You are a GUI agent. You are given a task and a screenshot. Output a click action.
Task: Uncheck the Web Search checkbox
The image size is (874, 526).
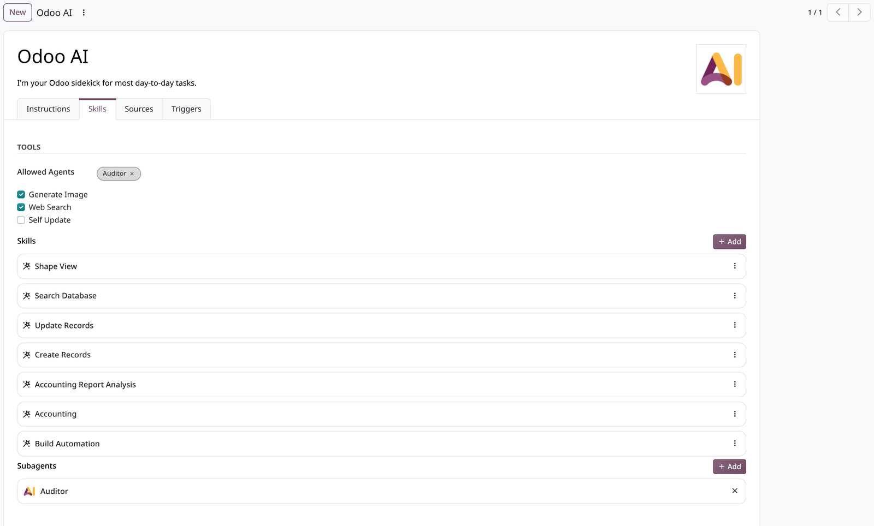pos(21,207)
